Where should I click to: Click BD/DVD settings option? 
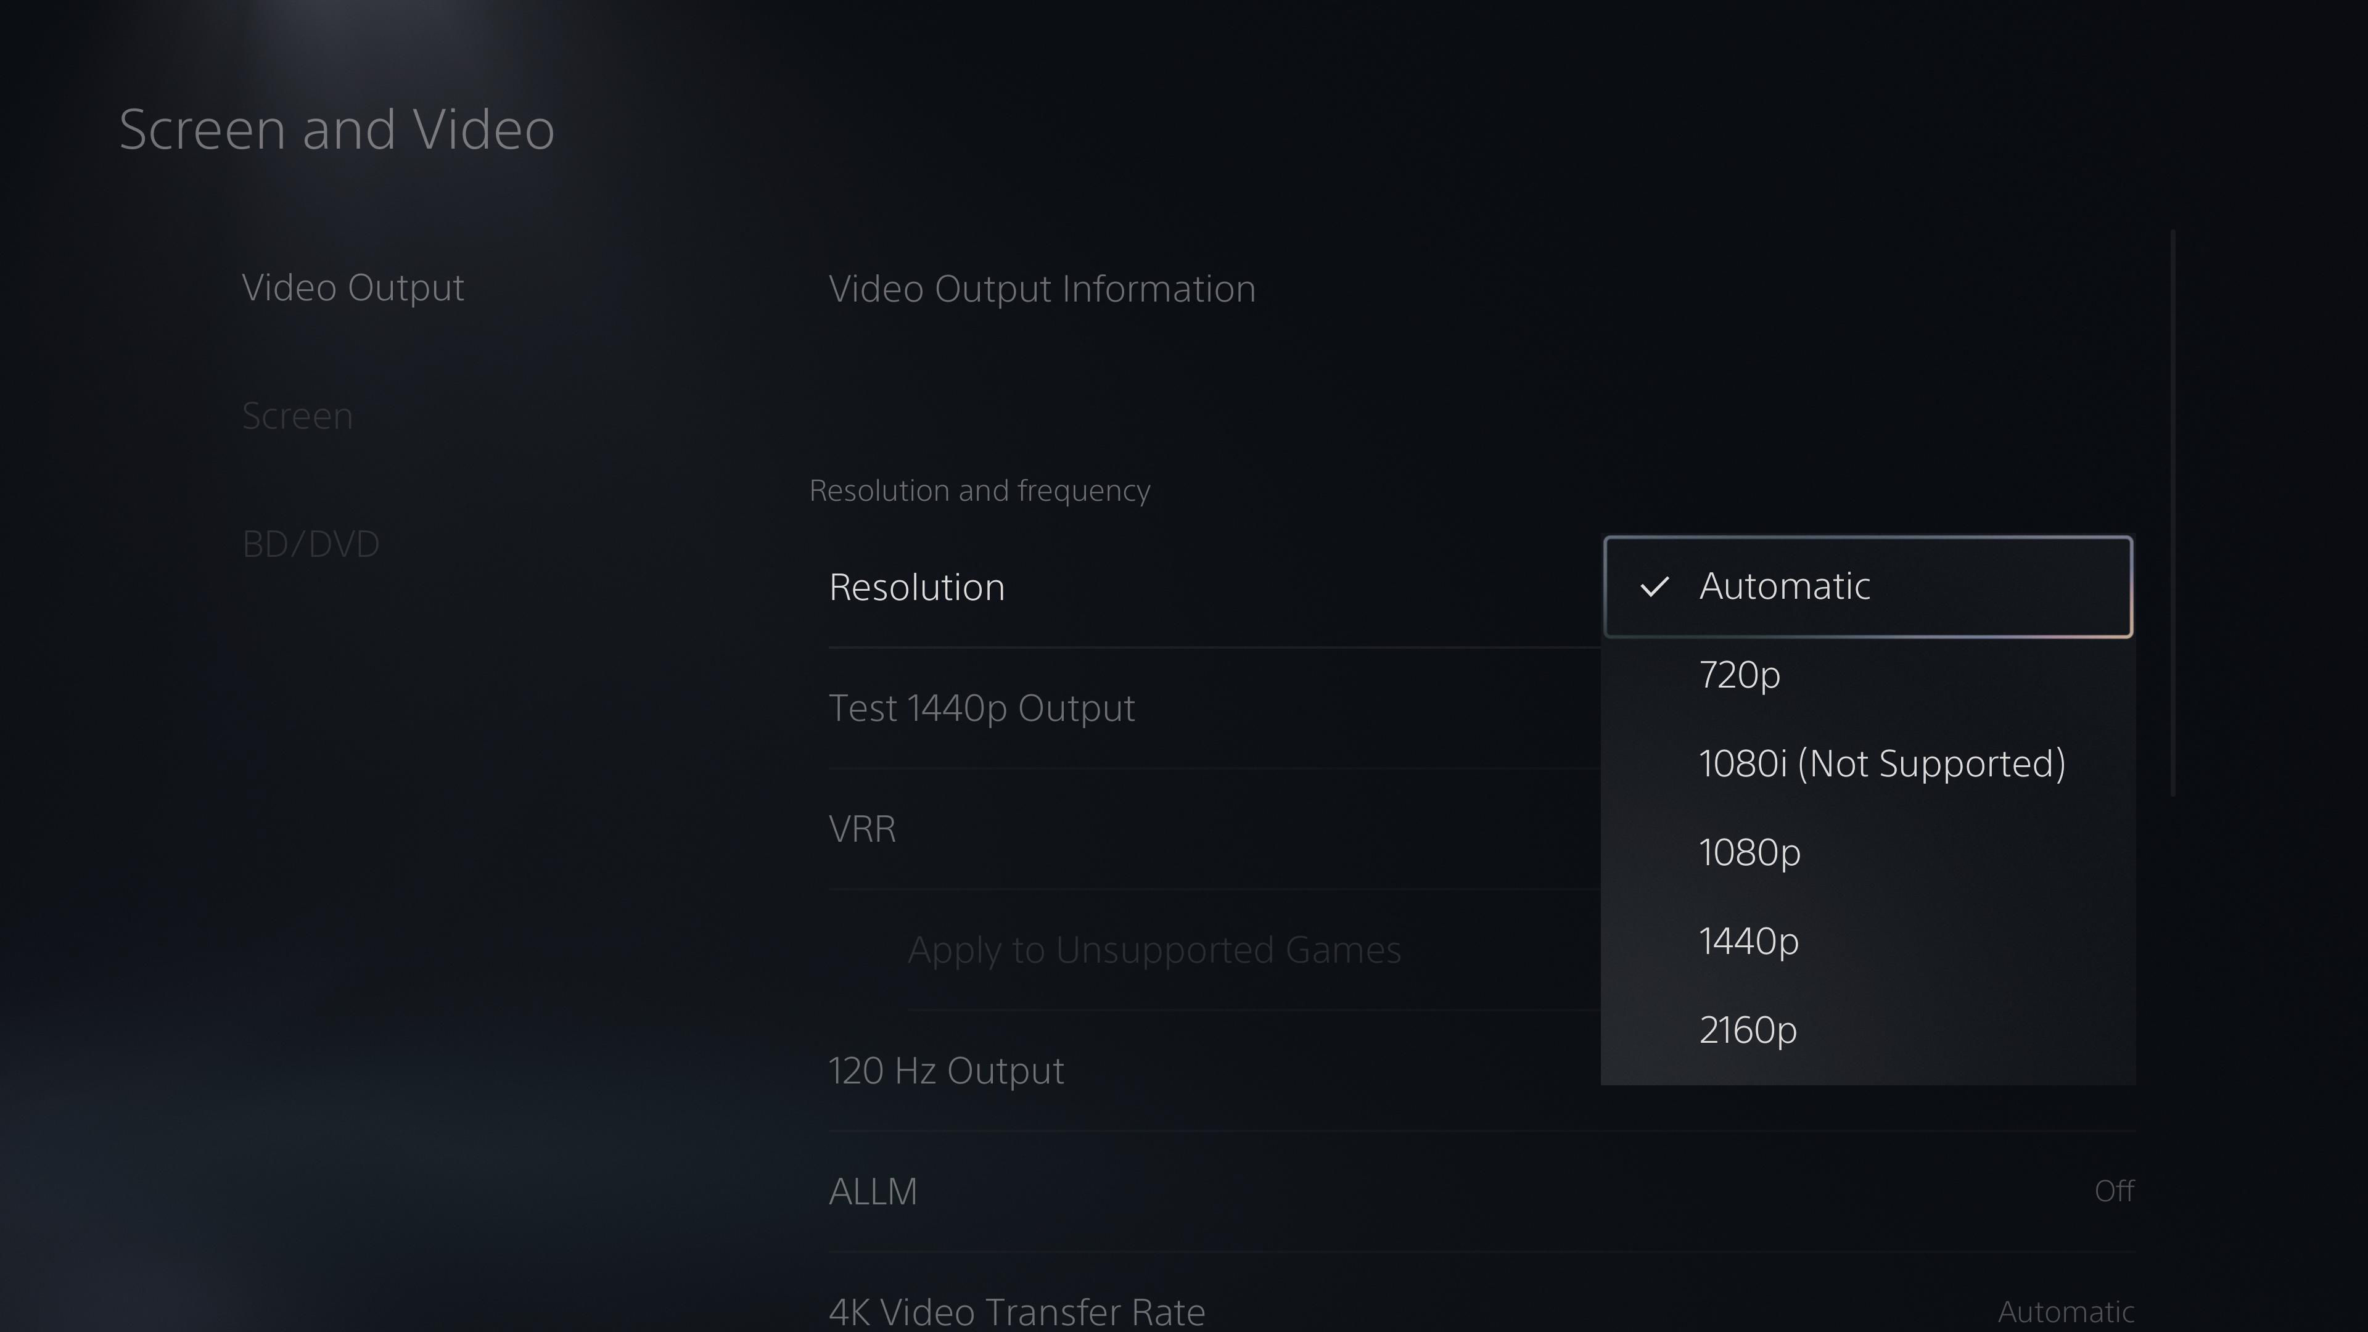(311, 541)
